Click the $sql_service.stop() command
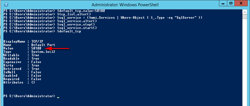 point(49,24)
